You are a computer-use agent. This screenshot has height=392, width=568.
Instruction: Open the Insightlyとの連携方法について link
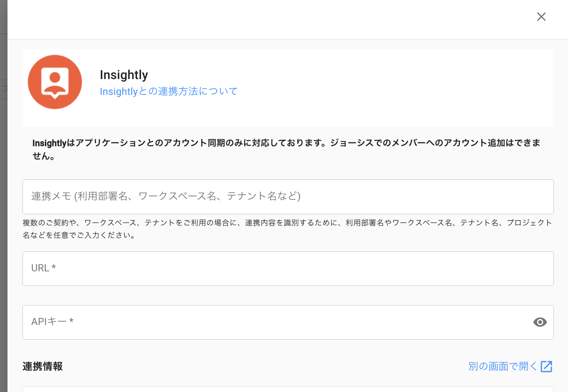coord(168,92)
